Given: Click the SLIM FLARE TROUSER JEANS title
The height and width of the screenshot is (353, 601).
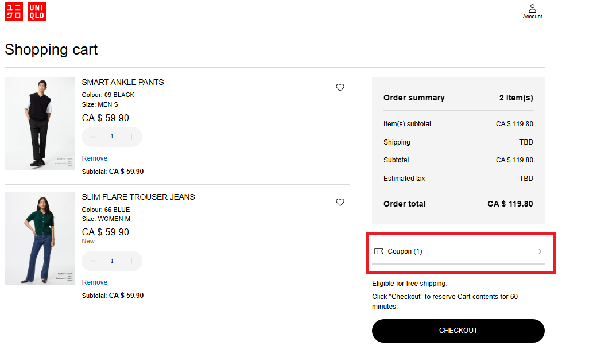Looking at the screenshot, I should [x=138, y=197].
